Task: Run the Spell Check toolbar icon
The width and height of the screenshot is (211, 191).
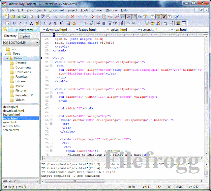Action: [43, 16]
